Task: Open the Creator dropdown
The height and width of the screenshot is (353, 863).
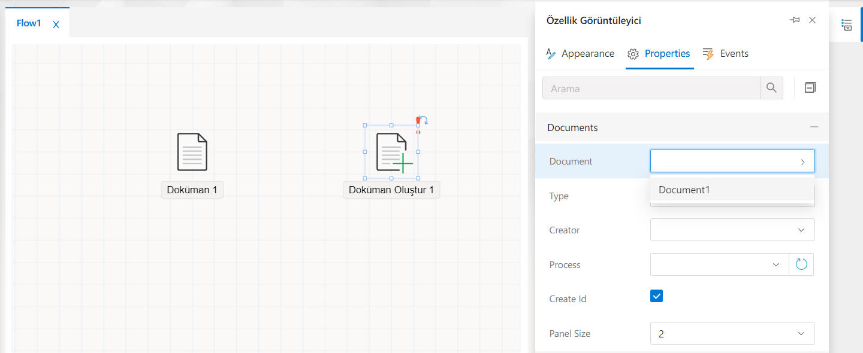Action: pyautogui.click(x=732, y=230)
